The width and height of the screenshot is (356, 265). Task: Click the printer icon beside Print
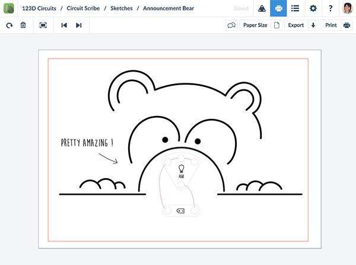347,25
